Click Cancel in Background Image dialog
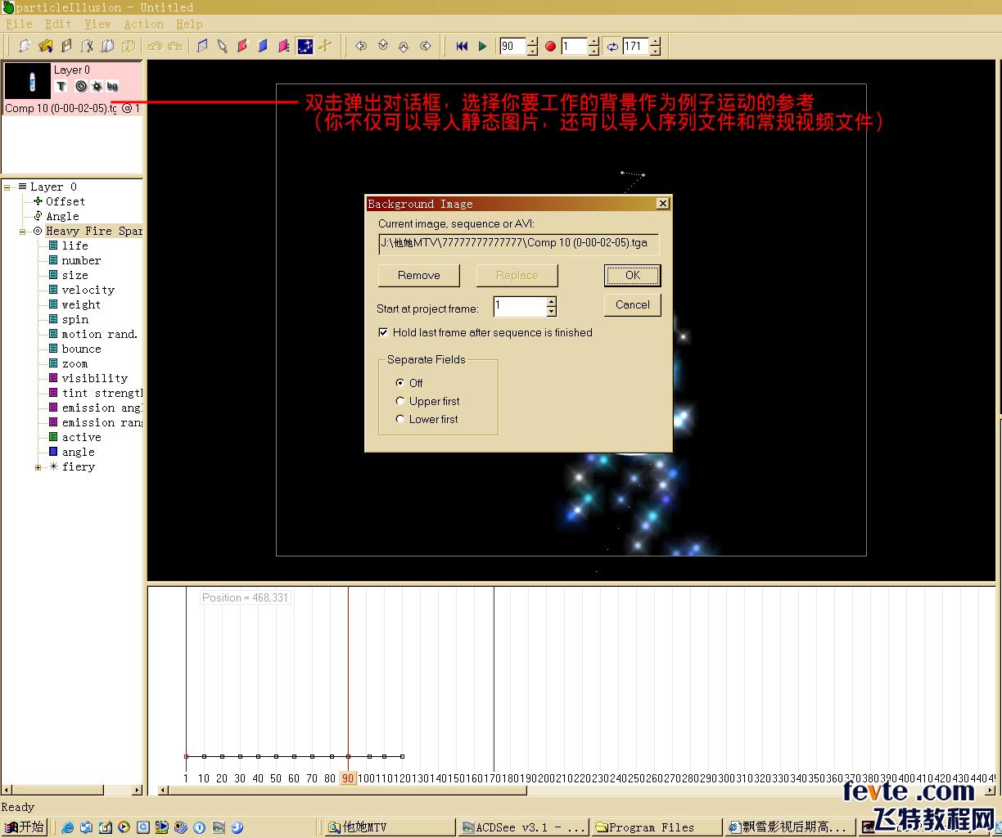This screenshot has height=838, width=1002. [633, 305]
